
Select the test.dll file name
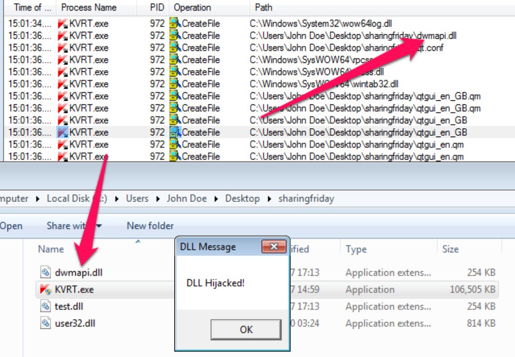pyautogui.click(x=69, y=306)
